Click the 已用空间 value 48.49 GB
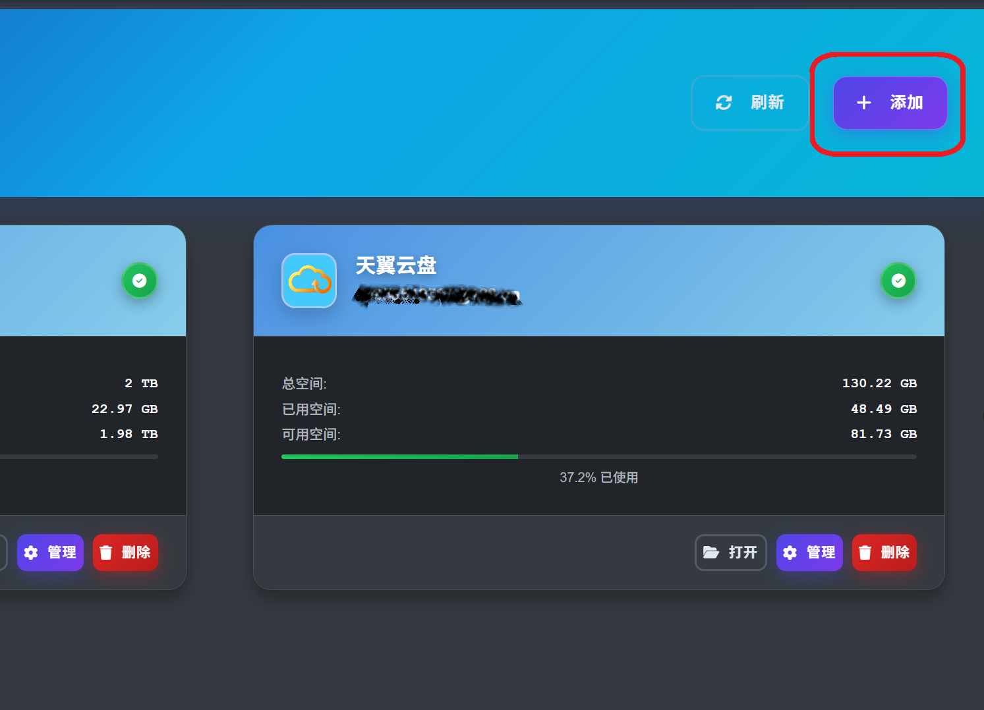 tap(883, 409)
